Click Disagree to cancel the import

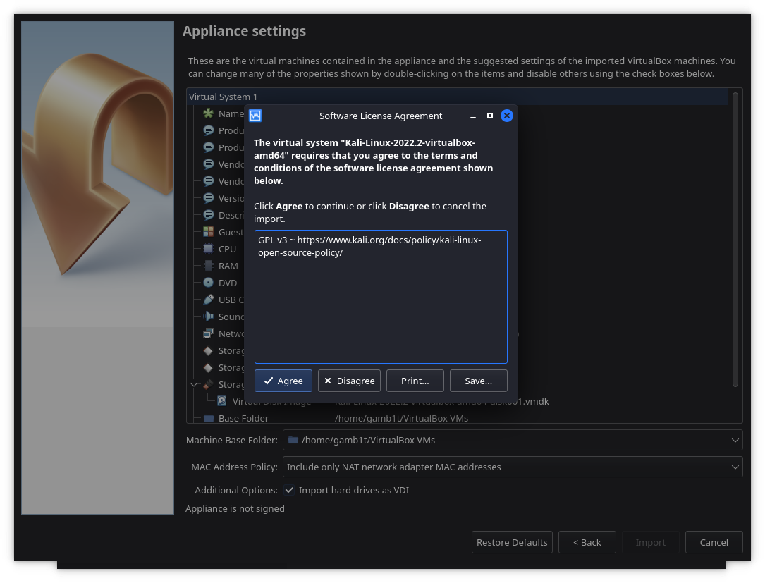point(349,381)
